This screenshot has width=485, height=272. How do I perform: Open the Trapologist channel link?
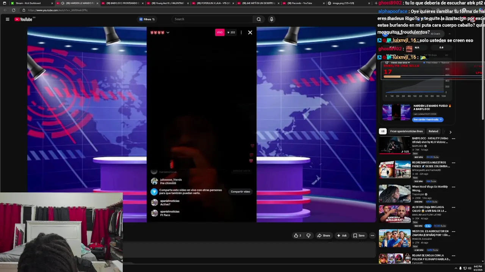[x=418, y=194]
